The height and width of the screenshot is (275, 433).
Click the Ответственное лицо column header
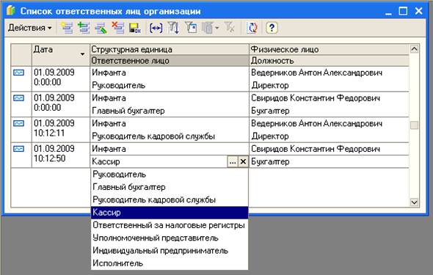pyautogui.click(x=170, y=61)
